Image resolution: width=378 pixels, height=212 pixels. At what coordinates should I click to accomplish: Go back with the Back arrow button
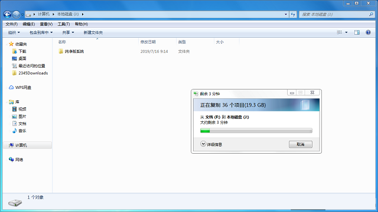coord(7,14)
